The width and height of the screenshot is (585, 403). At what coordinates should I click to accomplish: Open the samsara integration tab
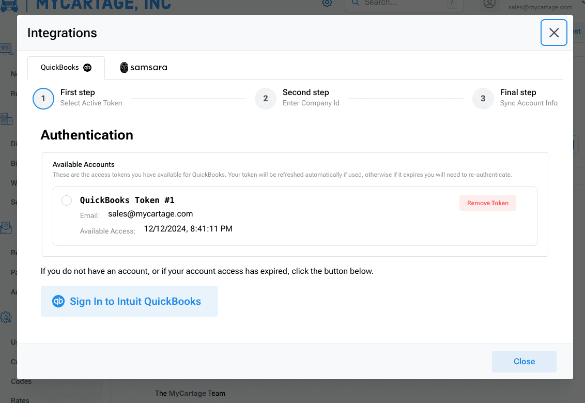pos(144,68)
